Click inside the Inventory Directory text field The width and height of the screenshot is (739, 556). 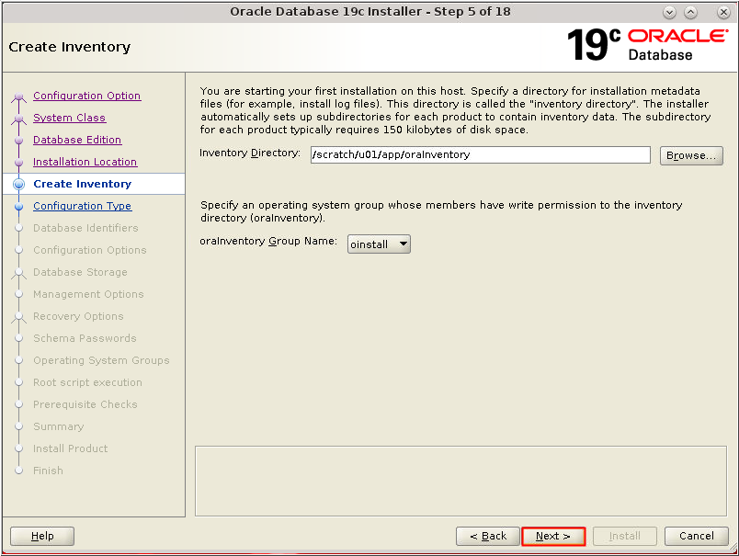tap(480, 154)
